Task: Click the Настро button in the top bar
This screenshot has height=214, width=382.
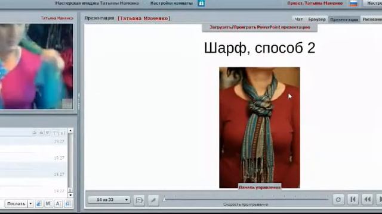Action: coord(372,3)
